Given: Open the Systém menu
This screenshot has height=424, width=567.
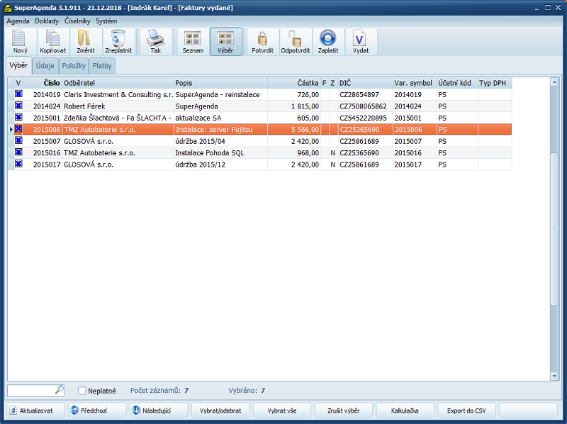Looking at the screenshot, I should click(x=106, y=21).
